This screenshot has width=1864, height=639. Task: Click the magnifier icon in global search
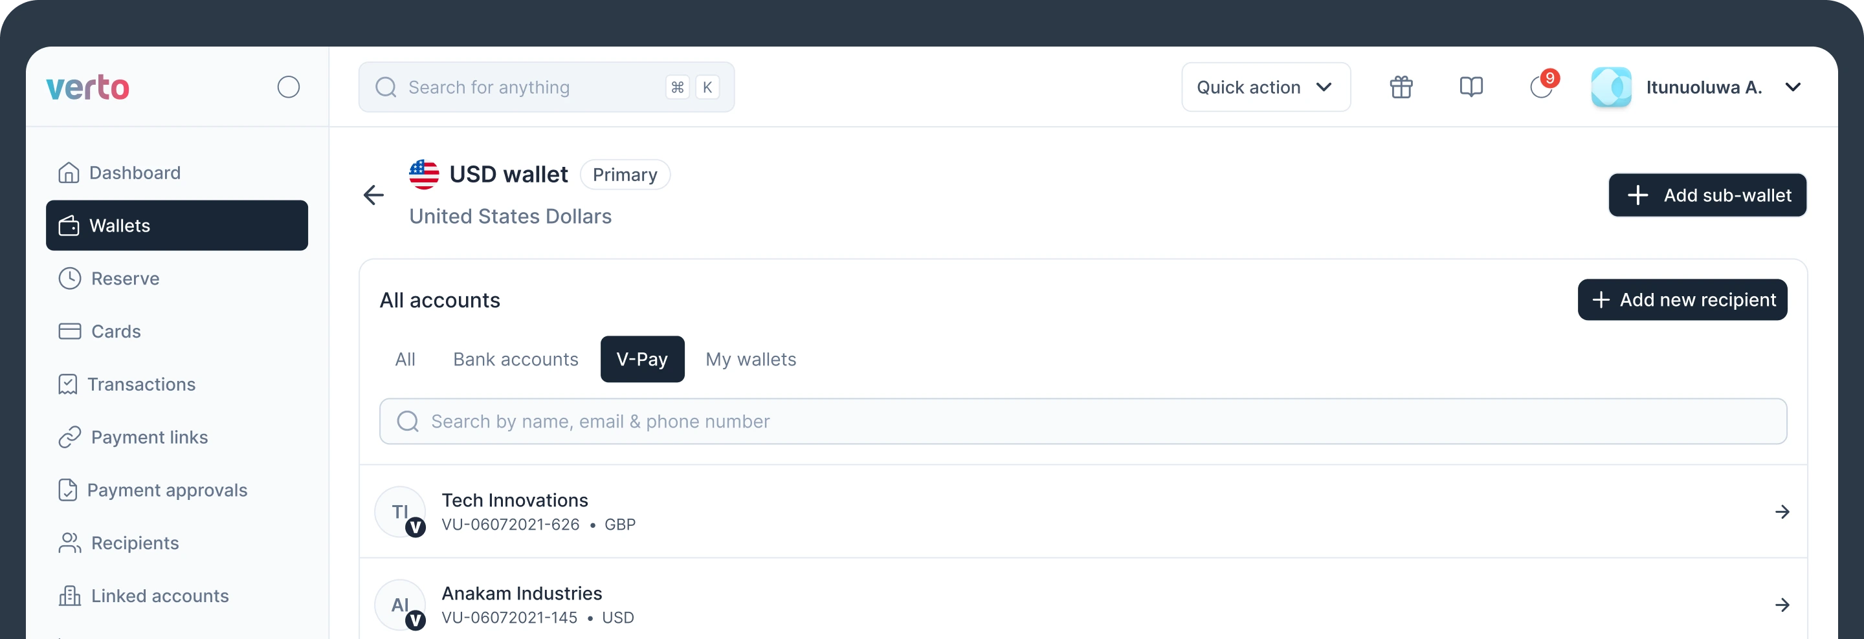tap(386, 87)
